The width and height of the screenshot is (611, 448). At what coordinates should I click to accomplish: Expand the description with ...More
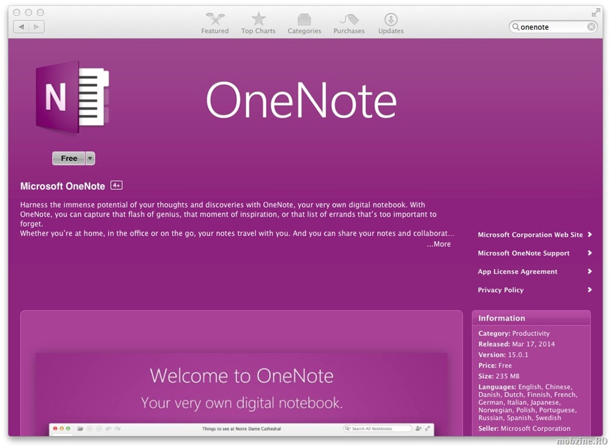point(439,244)
